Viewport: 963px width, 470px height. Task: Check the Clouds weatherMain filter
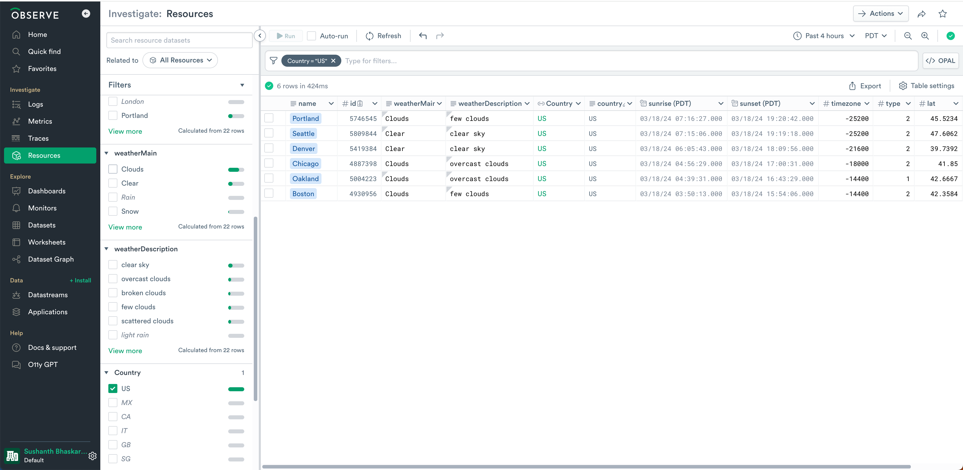[113, 169]
